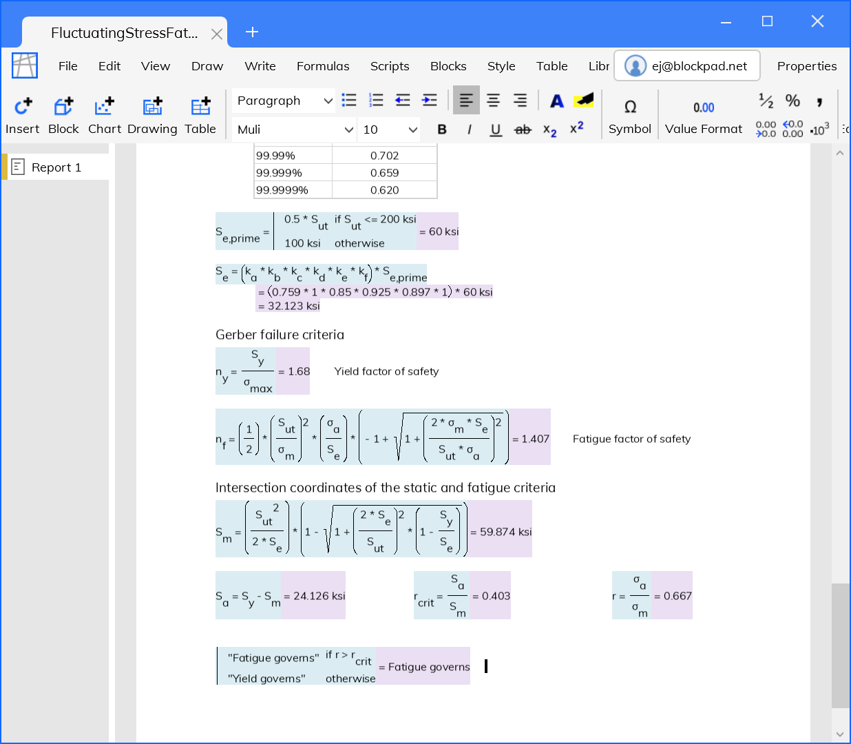851x744 pixels.
Task: Select the Report 1 page in the sidebar
Action: pyautogui.click(x=58, y=167)
